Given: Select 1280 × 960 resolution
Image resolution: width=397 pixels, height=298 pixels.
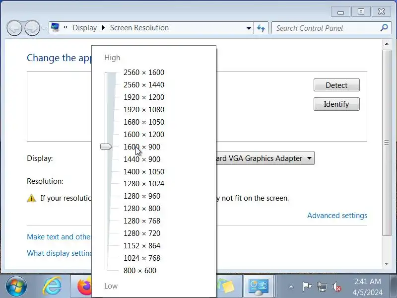Looking at the screenshot, I should 142,196.
